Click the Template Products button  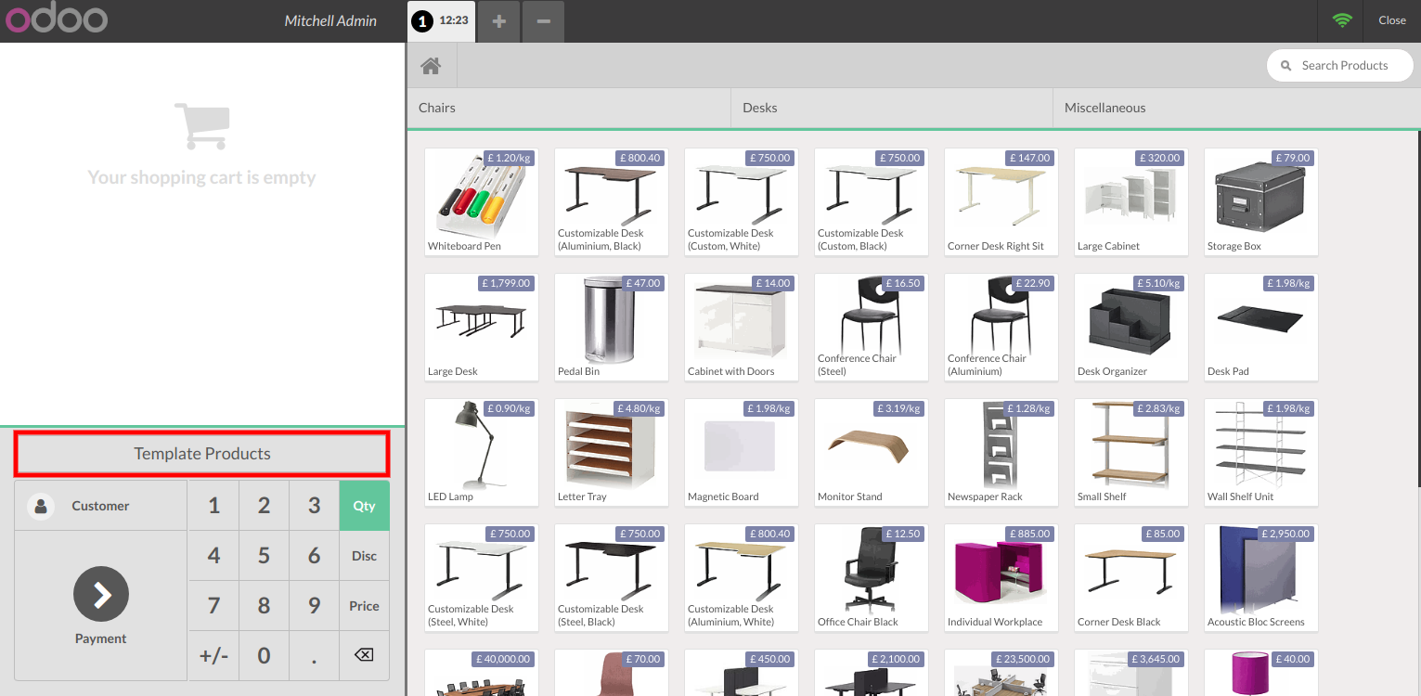(x=202, y=454)
